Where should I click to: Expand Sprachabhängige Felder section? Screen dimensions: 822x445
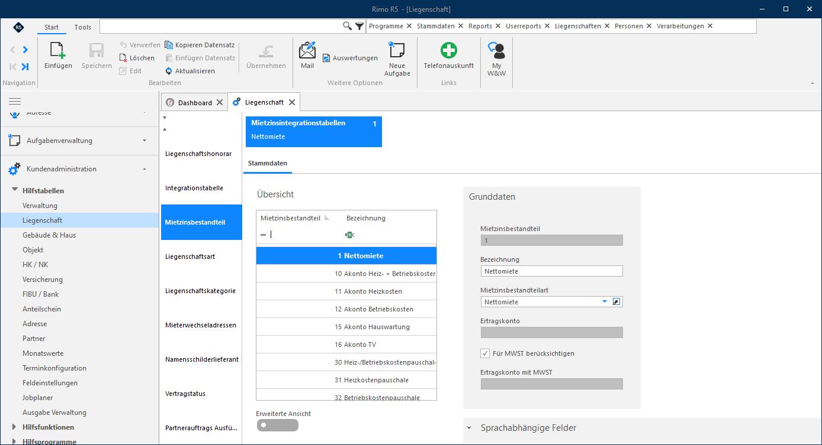click(469, 428)
